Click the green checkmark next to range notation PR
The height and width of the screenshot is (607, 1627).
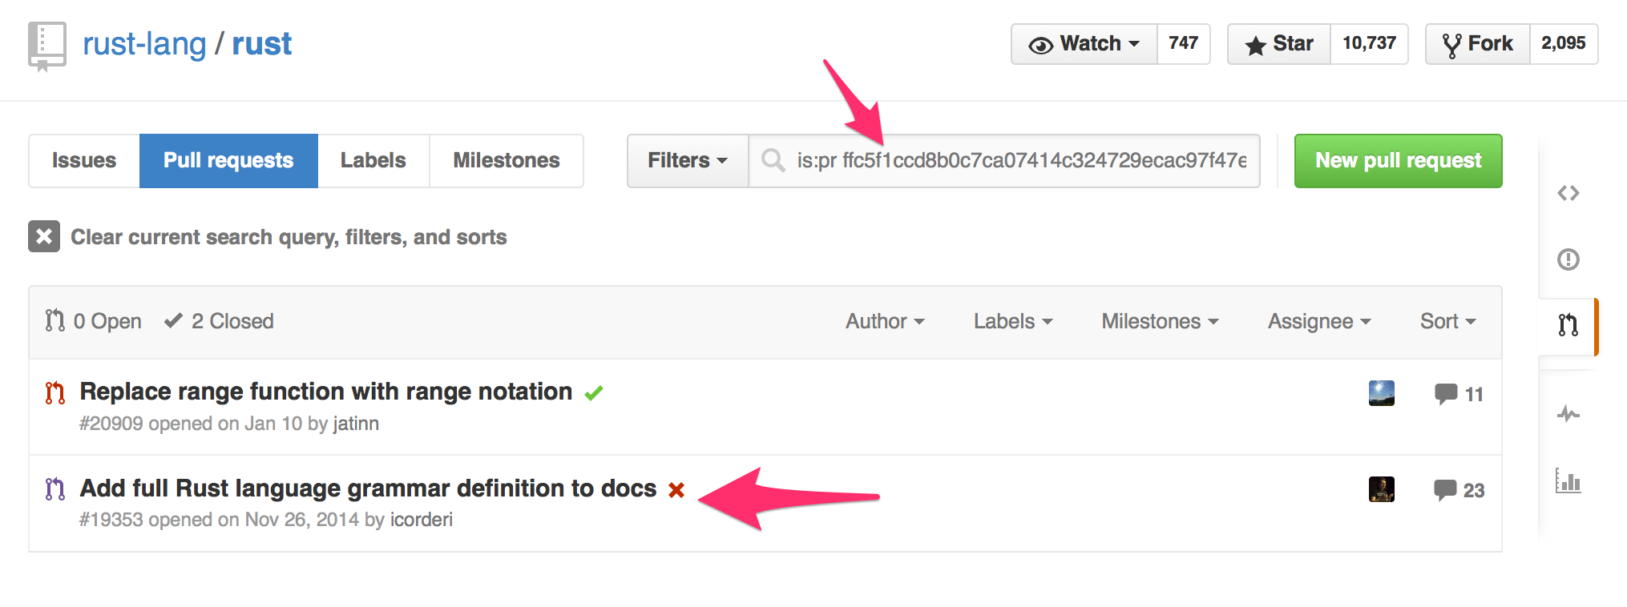click(593, 392)
